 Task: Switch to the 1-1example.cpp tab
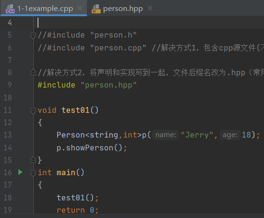44,8
